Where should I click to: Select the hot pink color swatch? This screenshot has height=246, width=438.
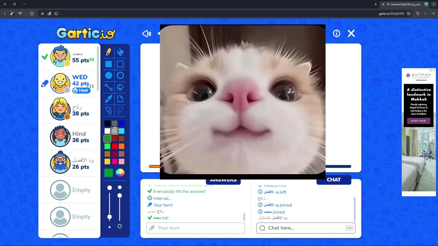[x=115, y=161]
